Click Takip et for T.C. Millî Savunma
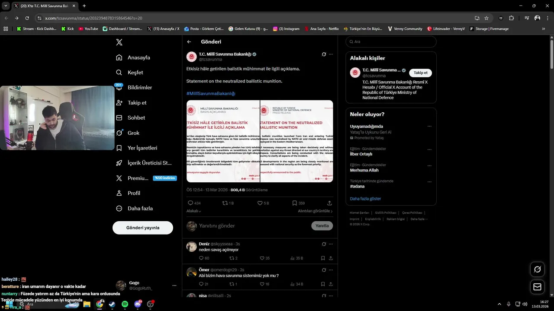 420,73
